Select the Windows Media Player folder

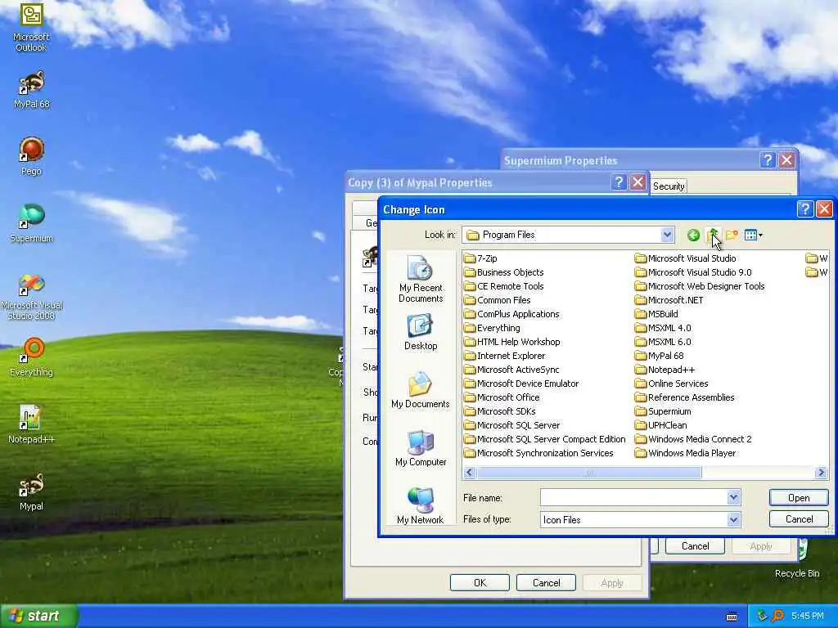(686, 453)
